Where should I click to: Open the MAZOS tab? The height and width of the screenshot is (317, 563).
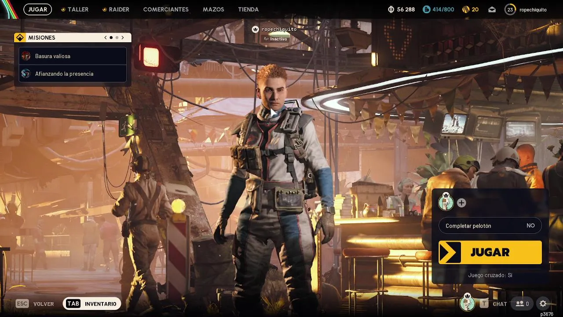click(x=213, y=9)
